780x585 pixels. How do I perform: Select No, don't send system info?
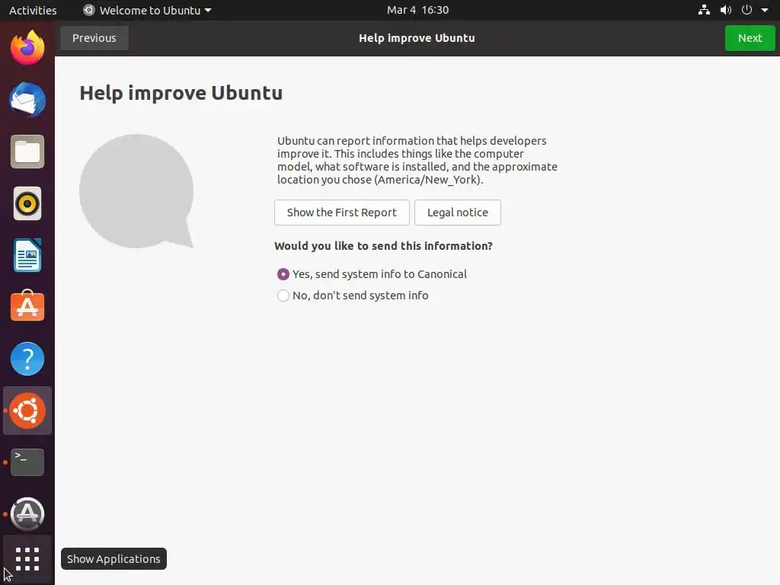353,296
